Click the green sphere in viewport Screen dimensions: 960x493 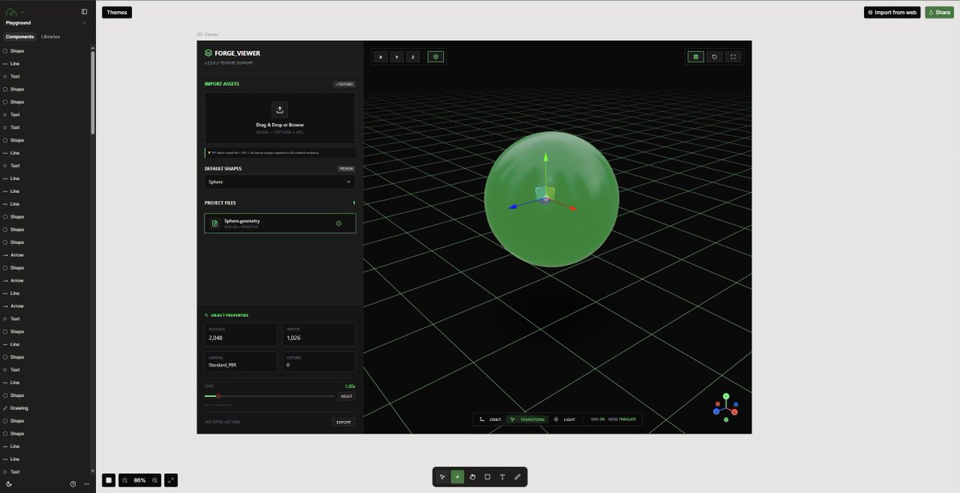pyautogui.click(x=551, y=200)
